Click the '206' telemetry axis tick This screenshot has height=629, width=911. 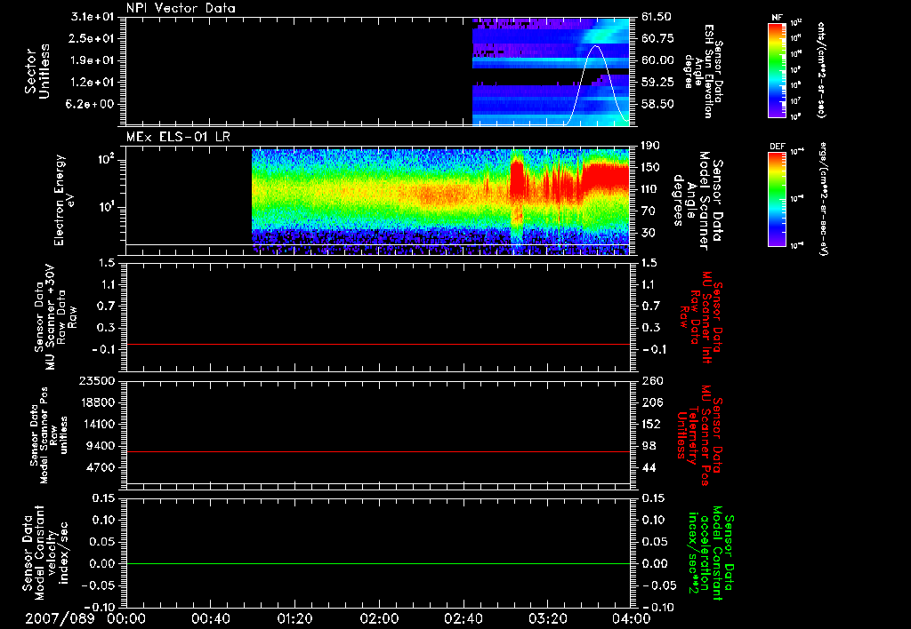click(x=650, y=402)
